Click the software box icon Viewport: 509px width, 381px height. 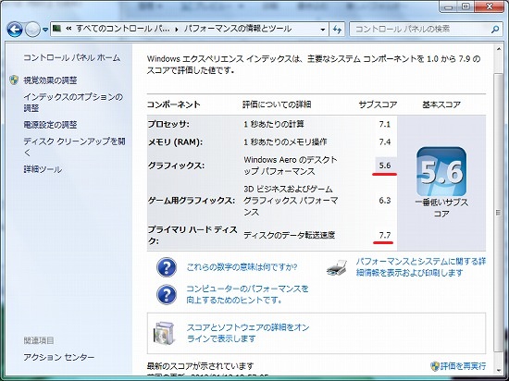pos(164,333)
